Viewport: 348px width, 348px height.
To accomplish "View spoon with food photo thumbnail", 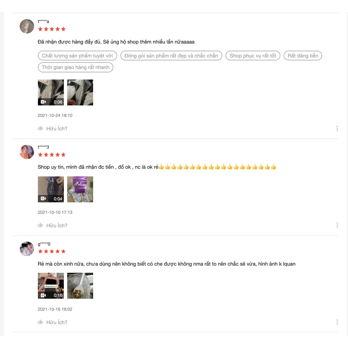I will 80,285.
